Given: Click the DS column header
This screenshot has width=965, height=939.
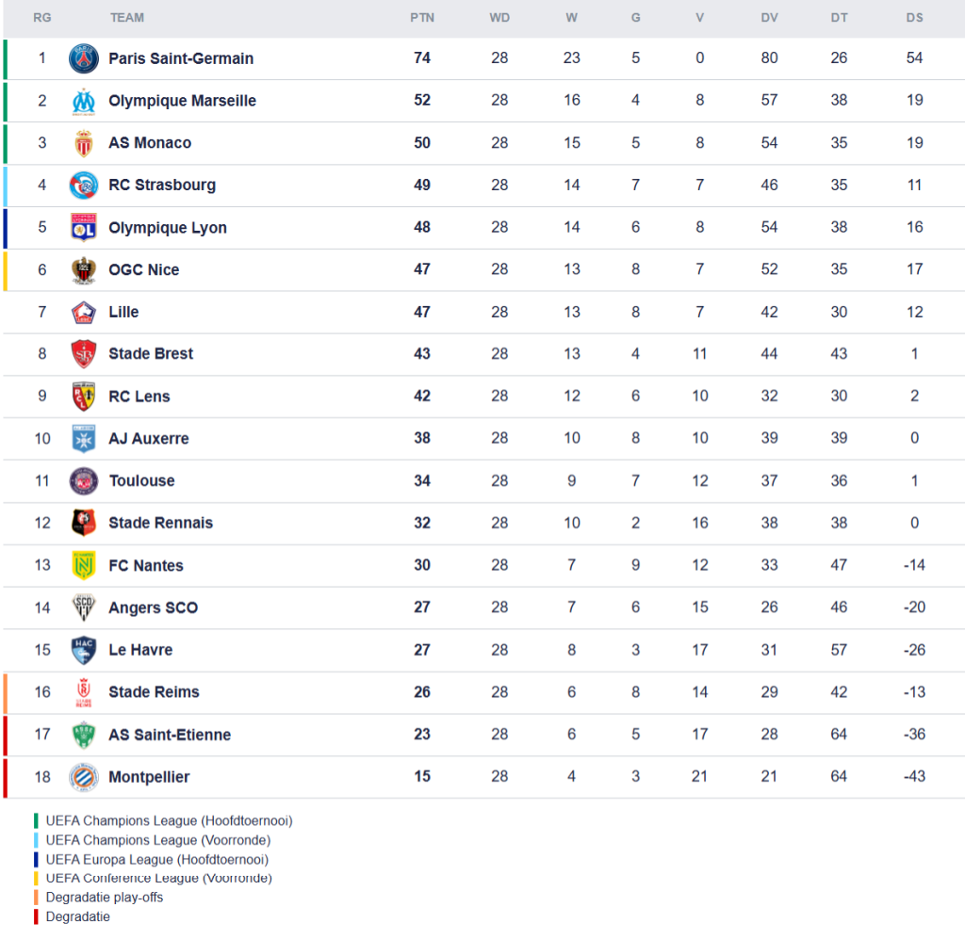Looking at the screenshot, I should point(914,18).
